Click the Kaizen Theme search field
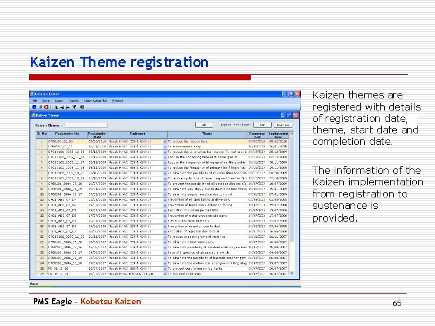The height and width of the screenshot is (326, 435). [x=86, y=126]
